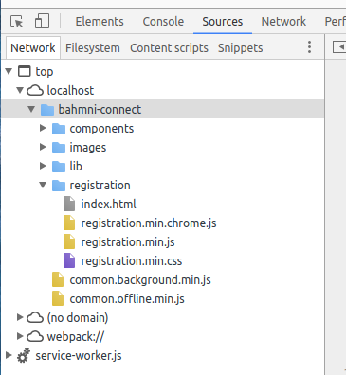The height and width of the screenshot is (375, 346).
Task: Click the registration folder icon
Action: tap(59, 186)
